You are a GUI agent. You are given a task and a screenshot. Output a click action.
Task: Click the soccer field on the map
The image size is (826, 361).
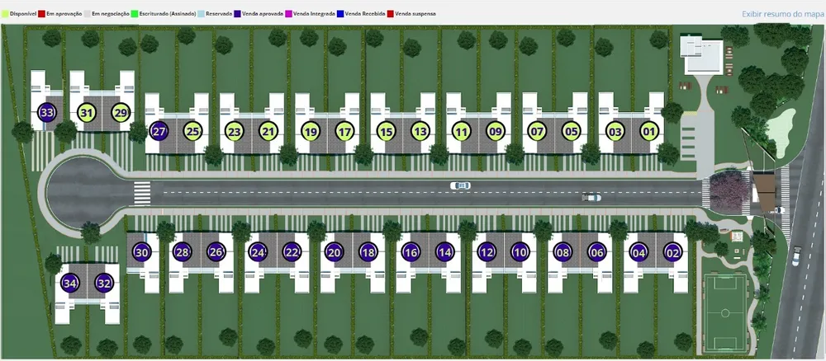(x=725, y=313)
